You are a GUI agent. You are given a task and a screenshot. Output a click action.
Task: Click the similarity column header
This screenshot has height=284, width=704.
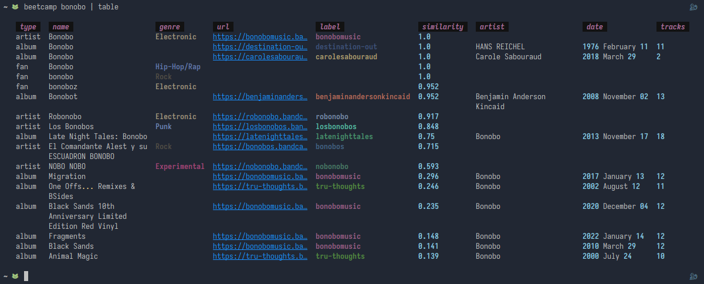pyautogui.click(x=443, y=27)
